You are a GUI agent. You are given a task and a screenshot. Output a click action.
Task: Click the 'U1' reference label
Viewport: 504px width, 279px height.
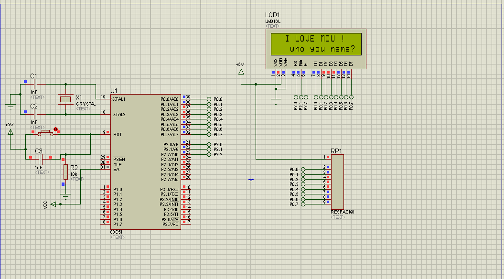(x=114, y=91)
